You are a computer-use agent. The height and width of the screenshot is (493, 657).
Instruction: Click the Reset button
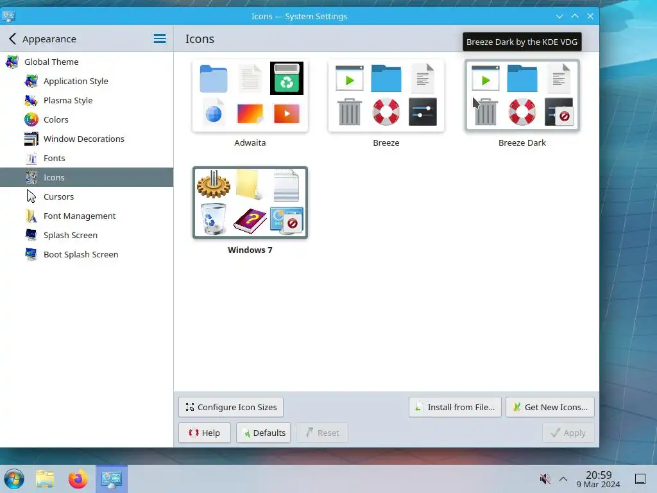322,433
